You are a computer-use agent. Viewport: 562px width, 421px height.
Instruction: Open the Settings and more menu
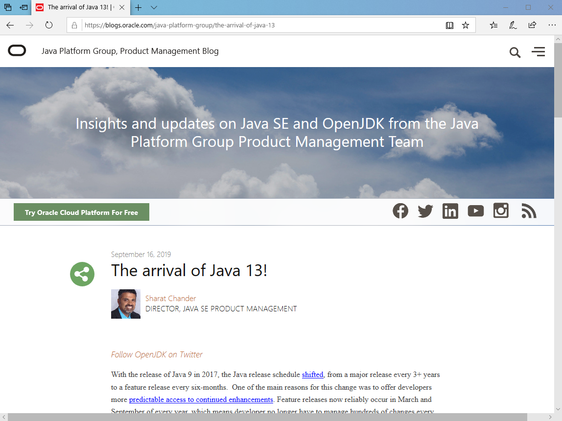point(552,25)
